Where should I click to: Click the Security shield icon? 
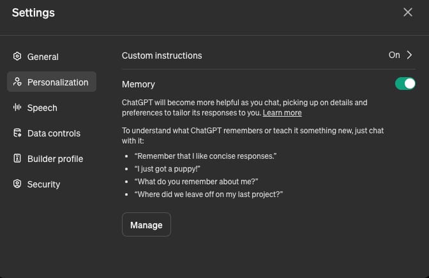click(x=17, y=184)
